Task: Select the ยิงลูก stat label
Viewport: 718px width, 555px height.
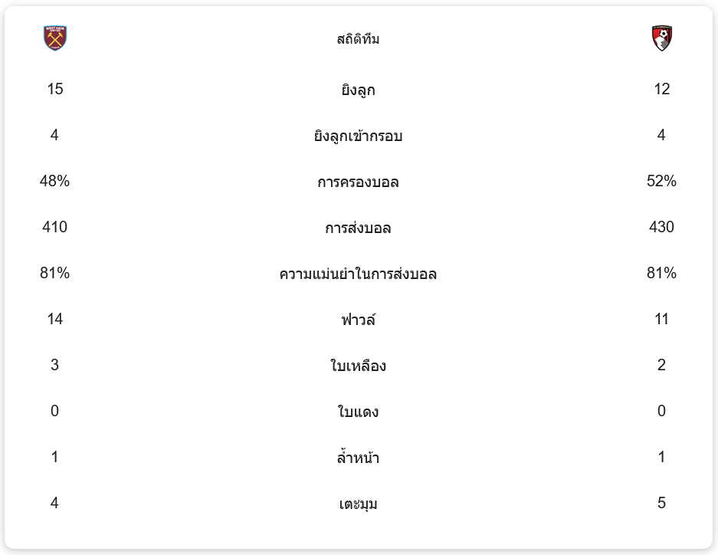Action: [x=358, y=90]
